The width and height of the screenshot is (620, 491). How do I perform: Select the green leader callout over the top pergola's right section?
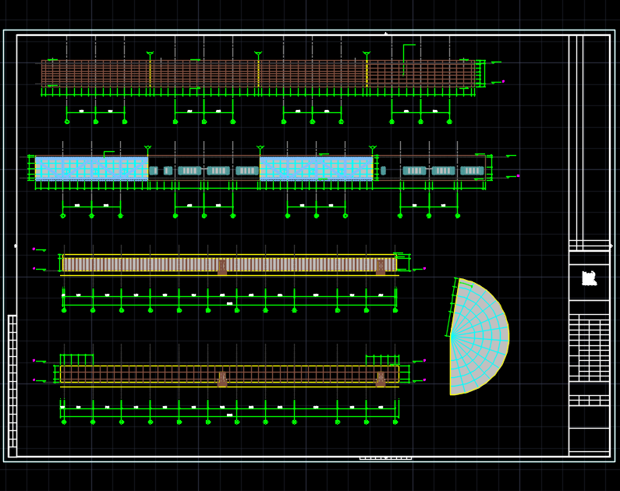pos(409,60)
